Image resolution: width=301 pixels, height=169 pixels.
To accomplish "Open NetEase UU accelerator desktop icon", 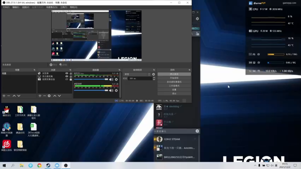I will point(7,130).
